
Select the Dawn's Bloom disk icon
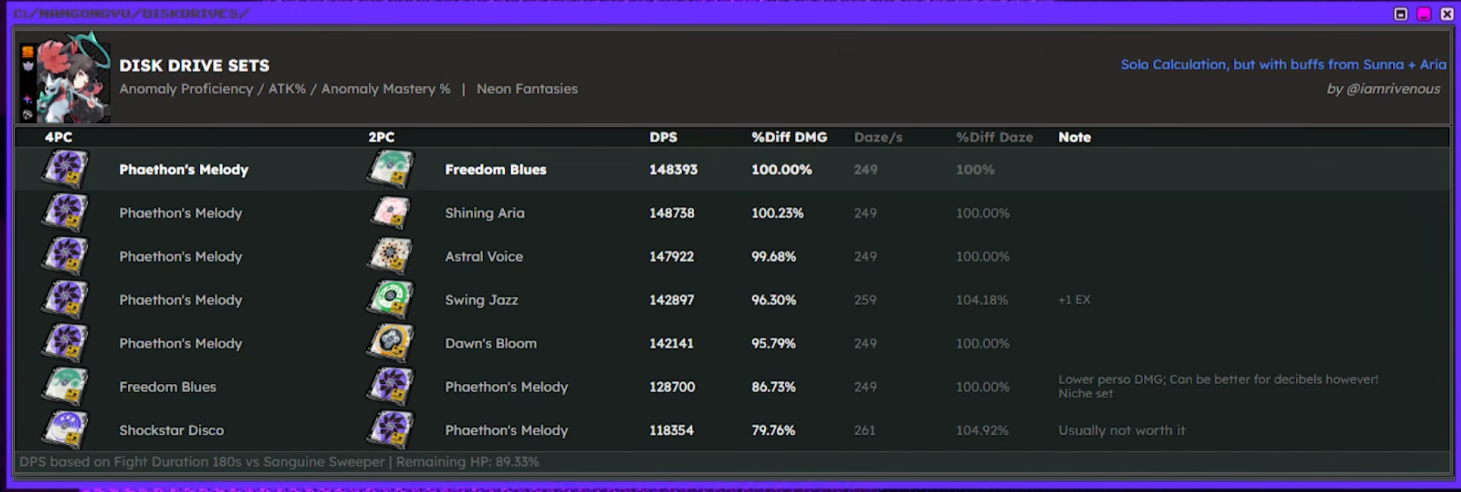pyautogui.click(x=391, y=343)
